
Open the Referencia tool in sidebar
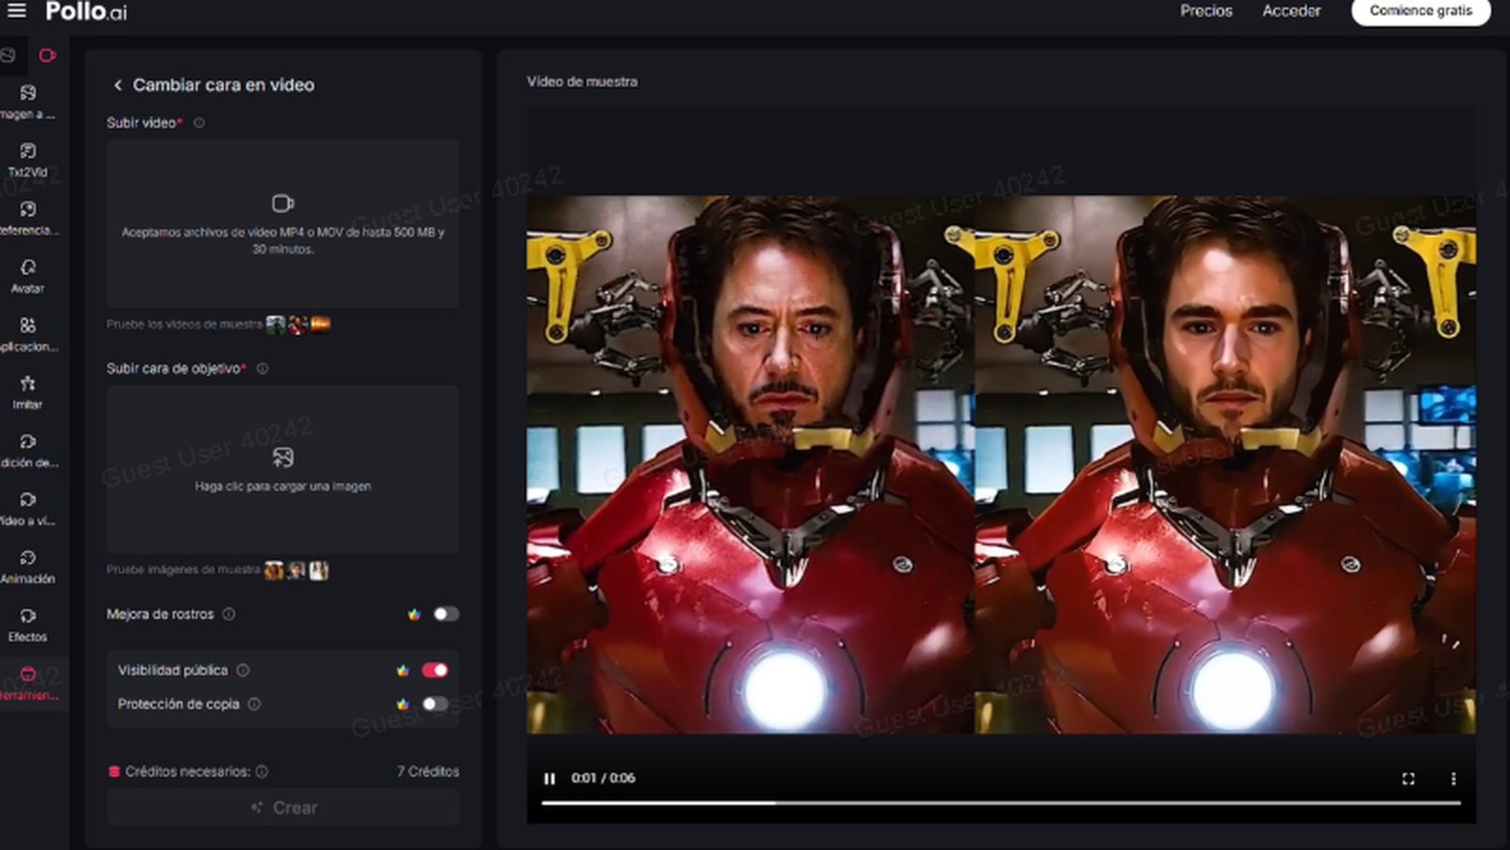pos(27,218)
